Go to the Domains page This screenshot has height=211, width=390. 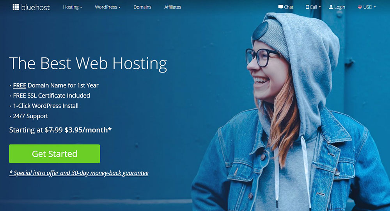coord(142,7)
